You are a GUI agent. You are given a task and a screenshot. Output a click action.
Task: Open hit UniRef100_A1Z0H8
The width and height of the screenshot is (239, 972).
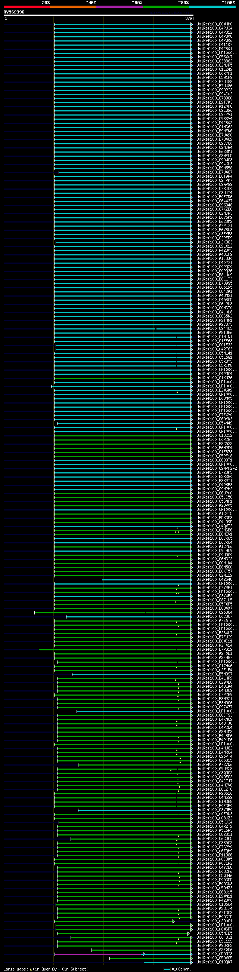click(x=214, y=107)
